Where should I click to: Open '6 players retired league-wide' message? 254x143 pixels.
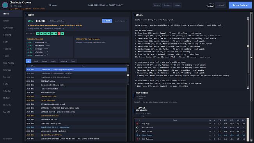pyautogui.click(x=76, y=85)
